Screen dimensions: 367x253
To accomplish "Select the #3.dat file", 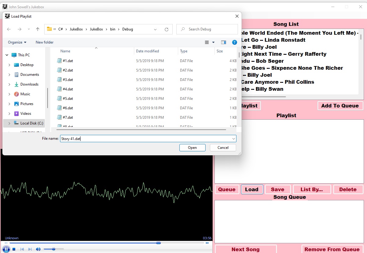I will 68,80.
